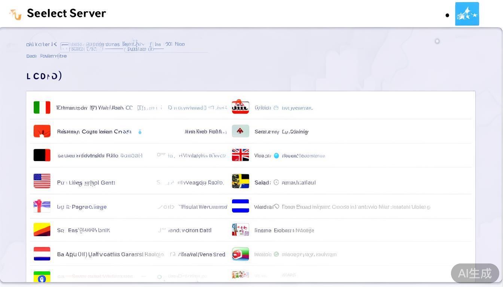Toggle the blue status dot next to Union Jack row

click(276, 156)
